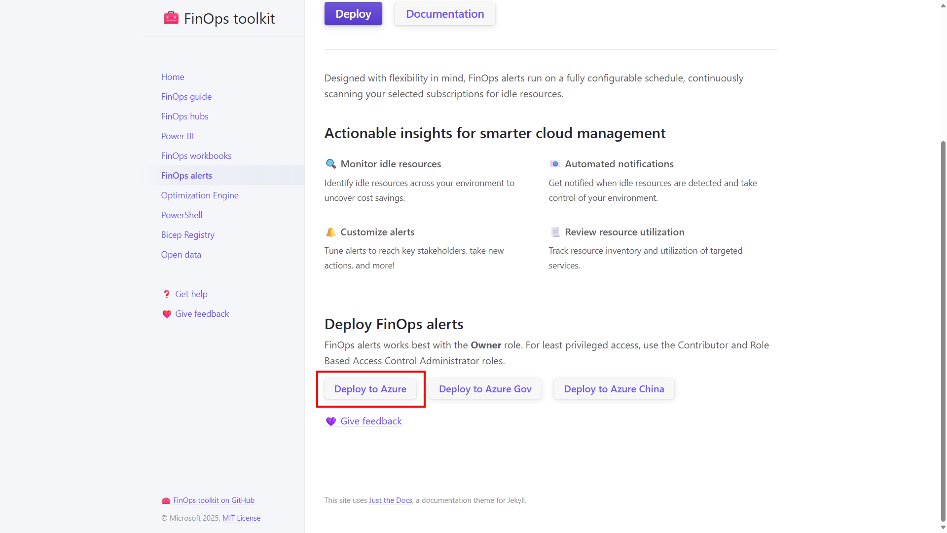Navigate to FinOps hubs page

click(x=184, y=116)
